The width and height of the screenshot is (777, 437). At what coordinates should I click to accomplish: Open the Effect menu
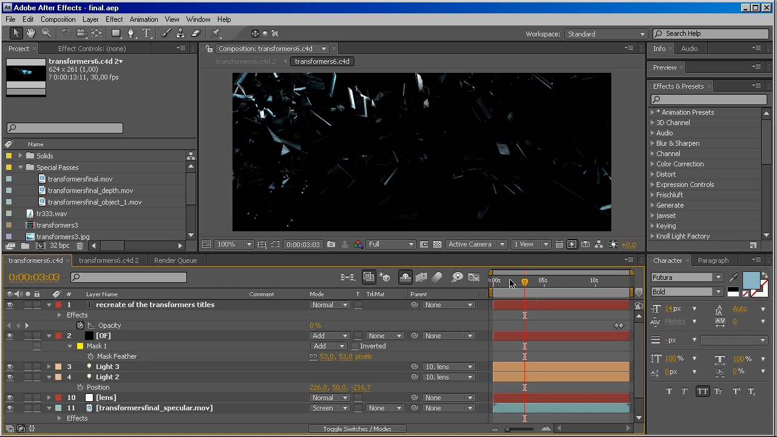(x=114, y=19)
